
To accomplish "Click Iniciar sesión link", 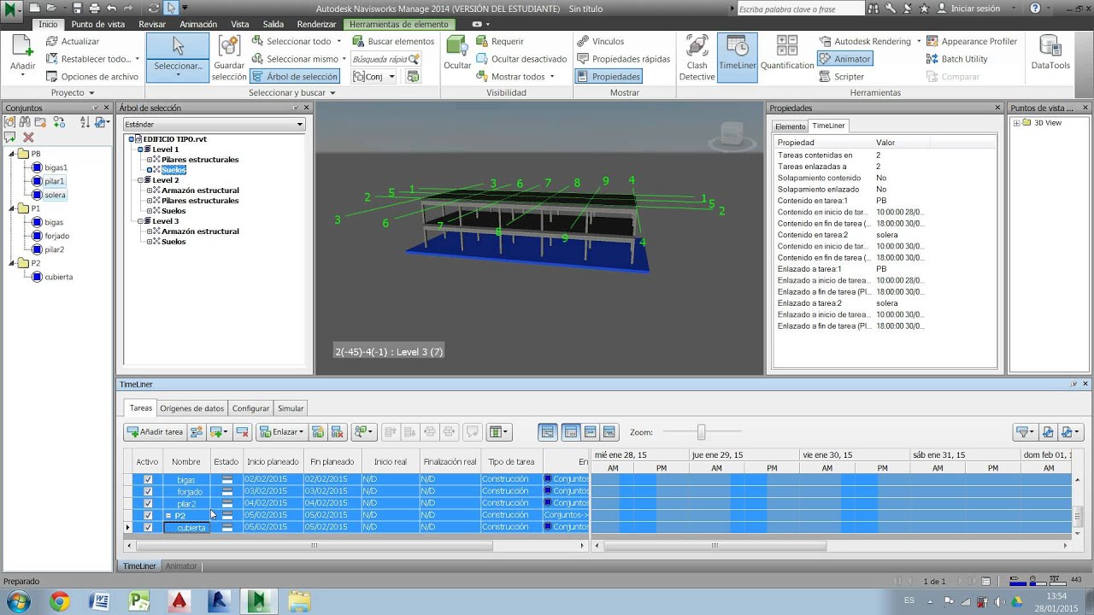I will [975, 9].
